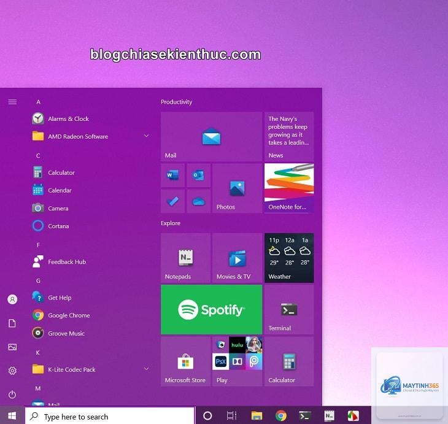Open Chrome from the taskbar
The height and width of the screenshot is (424, 448).
[x=281, y=415]
